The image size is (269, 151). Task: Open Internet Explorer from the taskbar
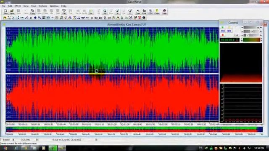pyautogui.click(x=16, y=148)
